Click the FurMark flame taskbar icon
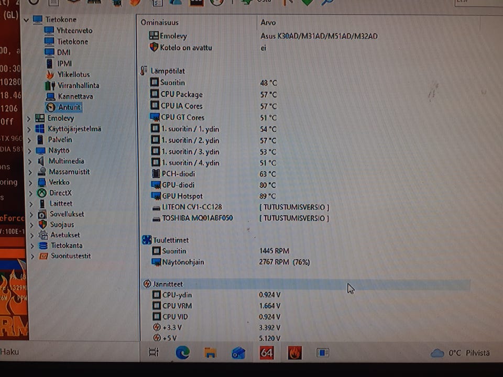 click(x=294, y=353)
